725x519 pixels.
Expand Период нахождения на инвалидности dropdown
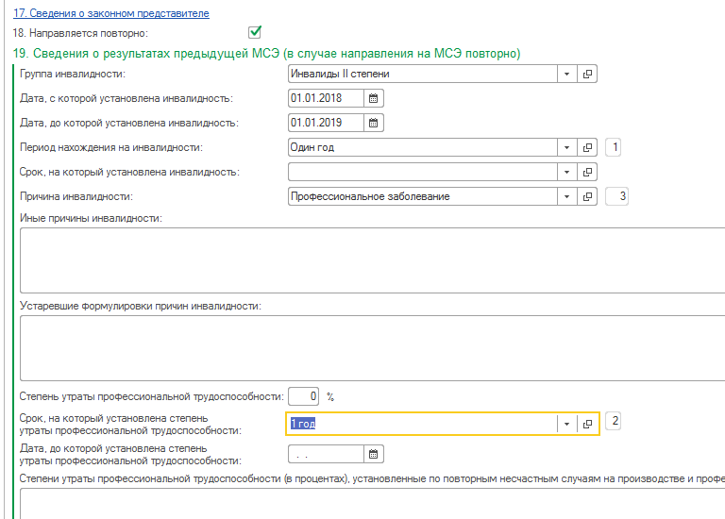point(566,147)
